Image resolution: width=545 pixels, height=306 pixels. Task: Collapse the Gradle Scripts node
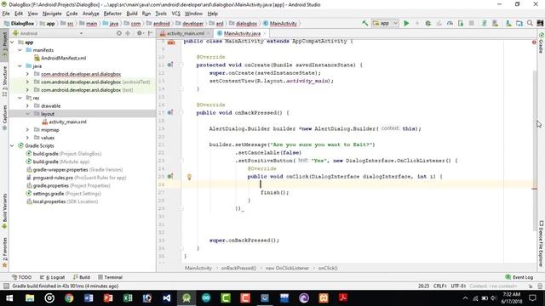(x=12, y=145)
